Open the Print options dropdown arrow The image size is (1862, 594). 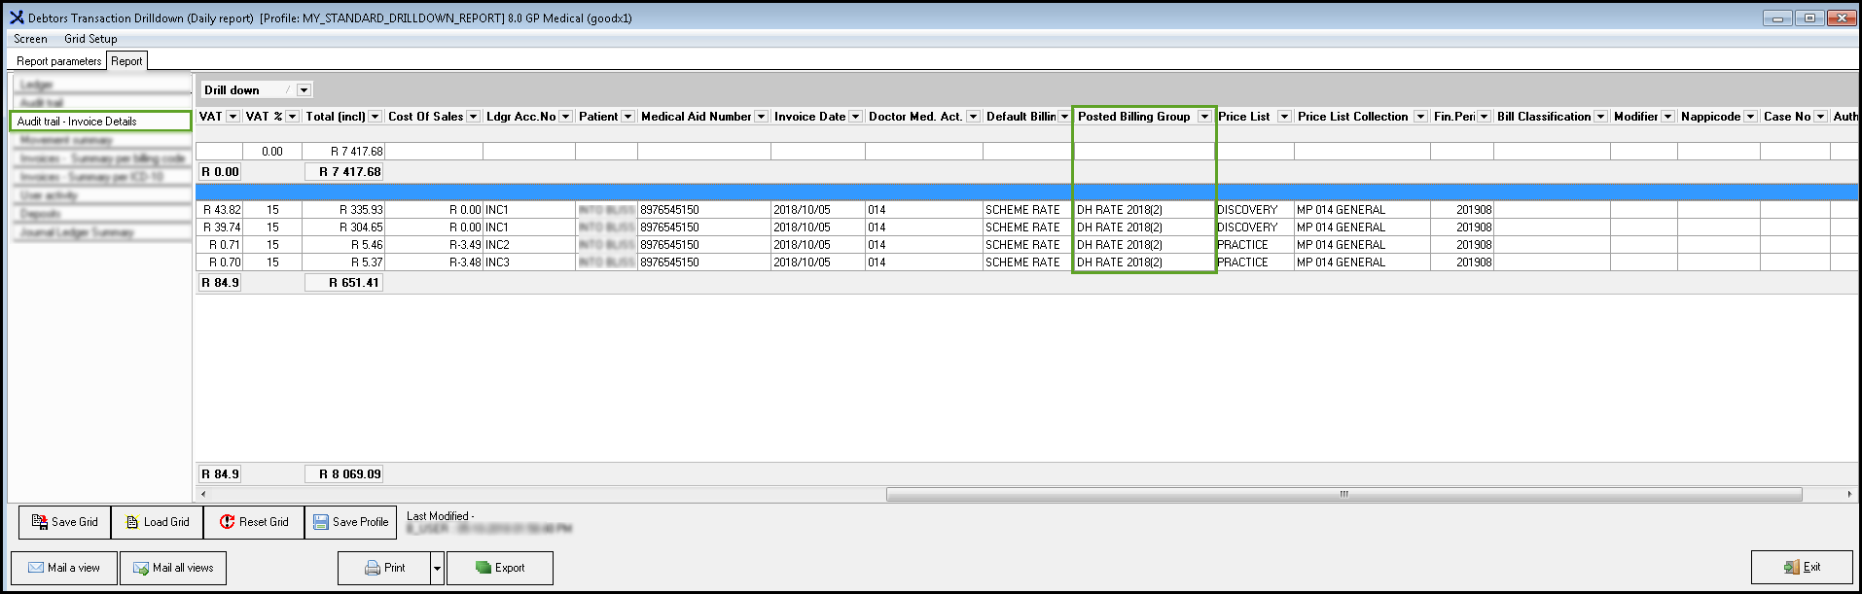438,568
